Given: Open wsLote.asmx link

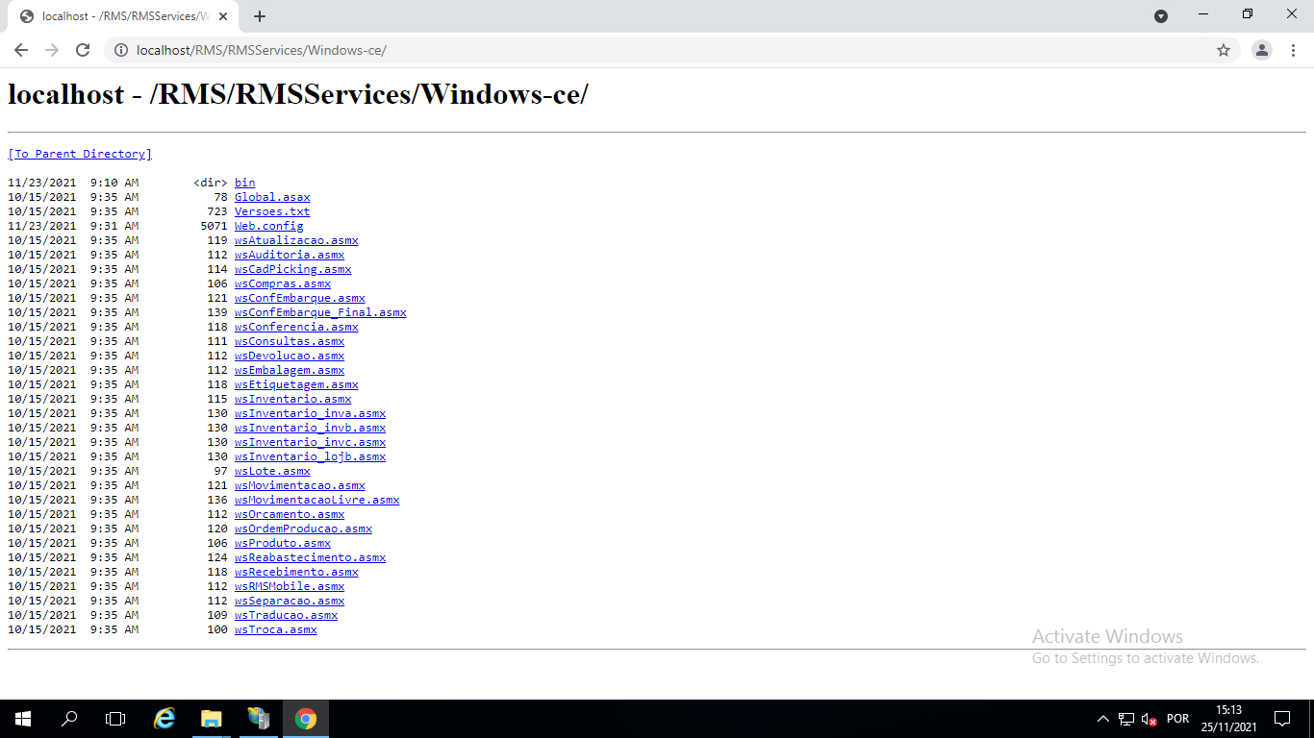Looking at the screenshot, I should click(272, 471).
